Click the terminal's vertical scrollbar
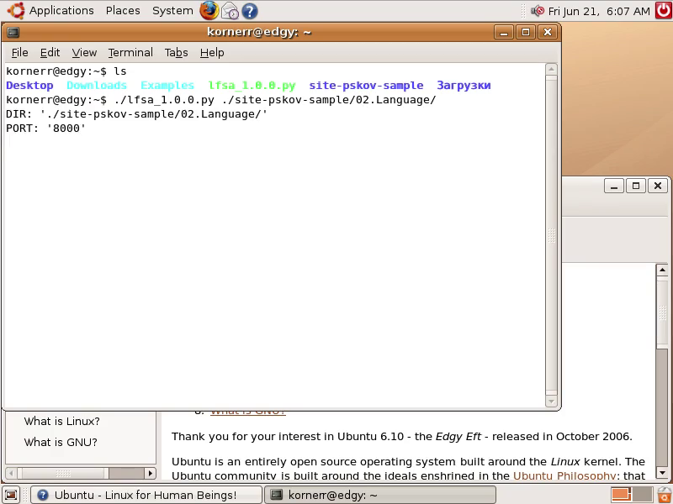The width and height of the screenshot is (673, 504). click(551, 235)
